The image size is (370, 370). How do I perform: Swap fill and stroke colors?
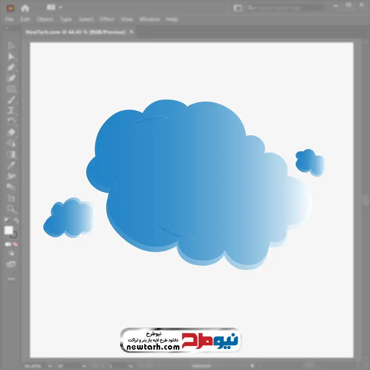tap(16, 221)
